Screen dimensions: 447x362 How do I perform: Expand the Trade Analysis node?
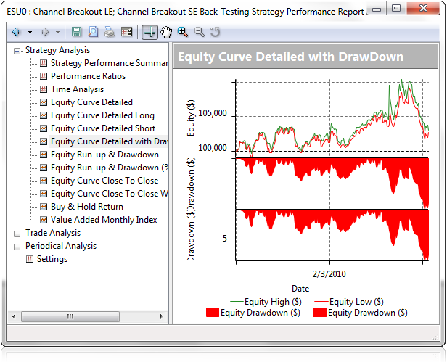17,234
